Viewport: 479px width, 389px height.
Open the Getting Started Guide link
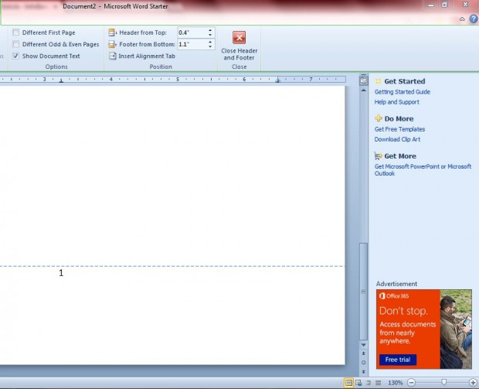(403, 92)
